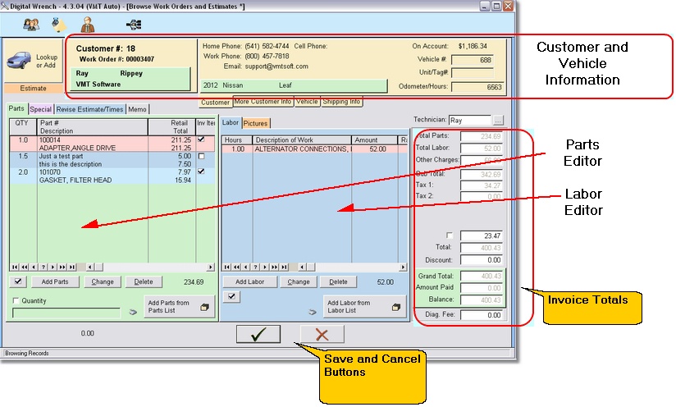
Task: Open Add Labor from Labor List
Action: (364, 307)
